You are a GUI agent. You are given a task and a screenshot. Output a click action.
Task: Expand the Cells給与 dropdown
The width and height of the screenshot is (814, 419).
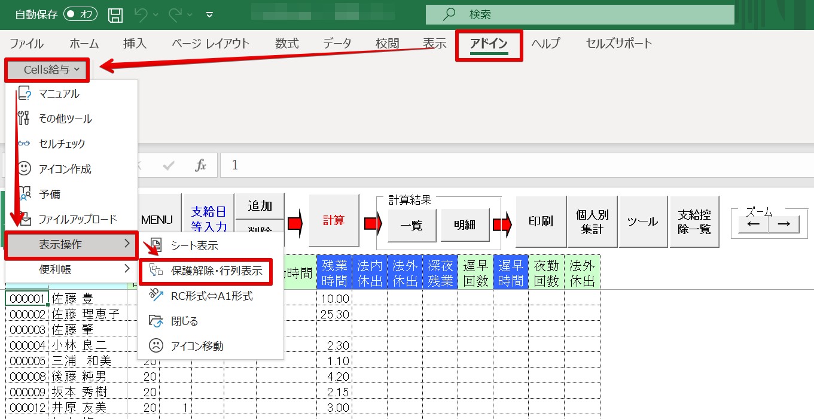(x=48, y=70)
